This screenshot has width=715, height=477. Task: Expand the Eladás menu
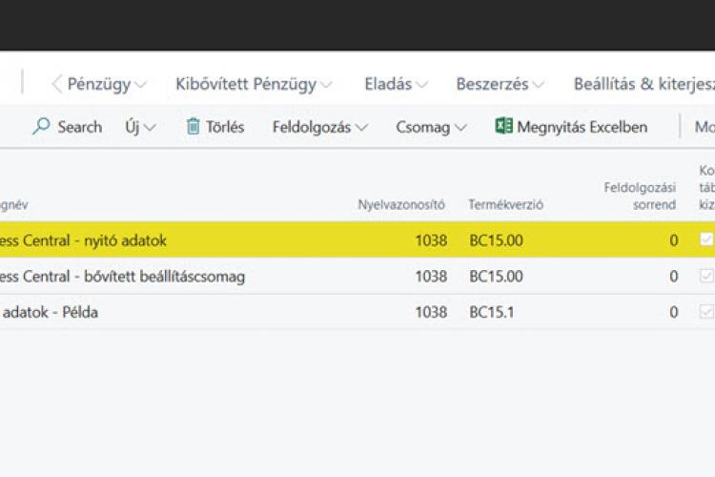click(x=396, y=84)
